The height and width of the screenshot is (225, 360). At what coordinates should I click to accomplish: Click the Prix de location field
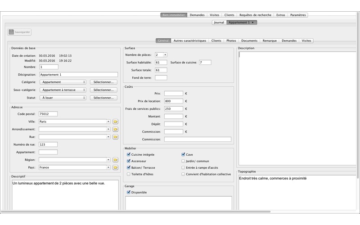(174, 101)
